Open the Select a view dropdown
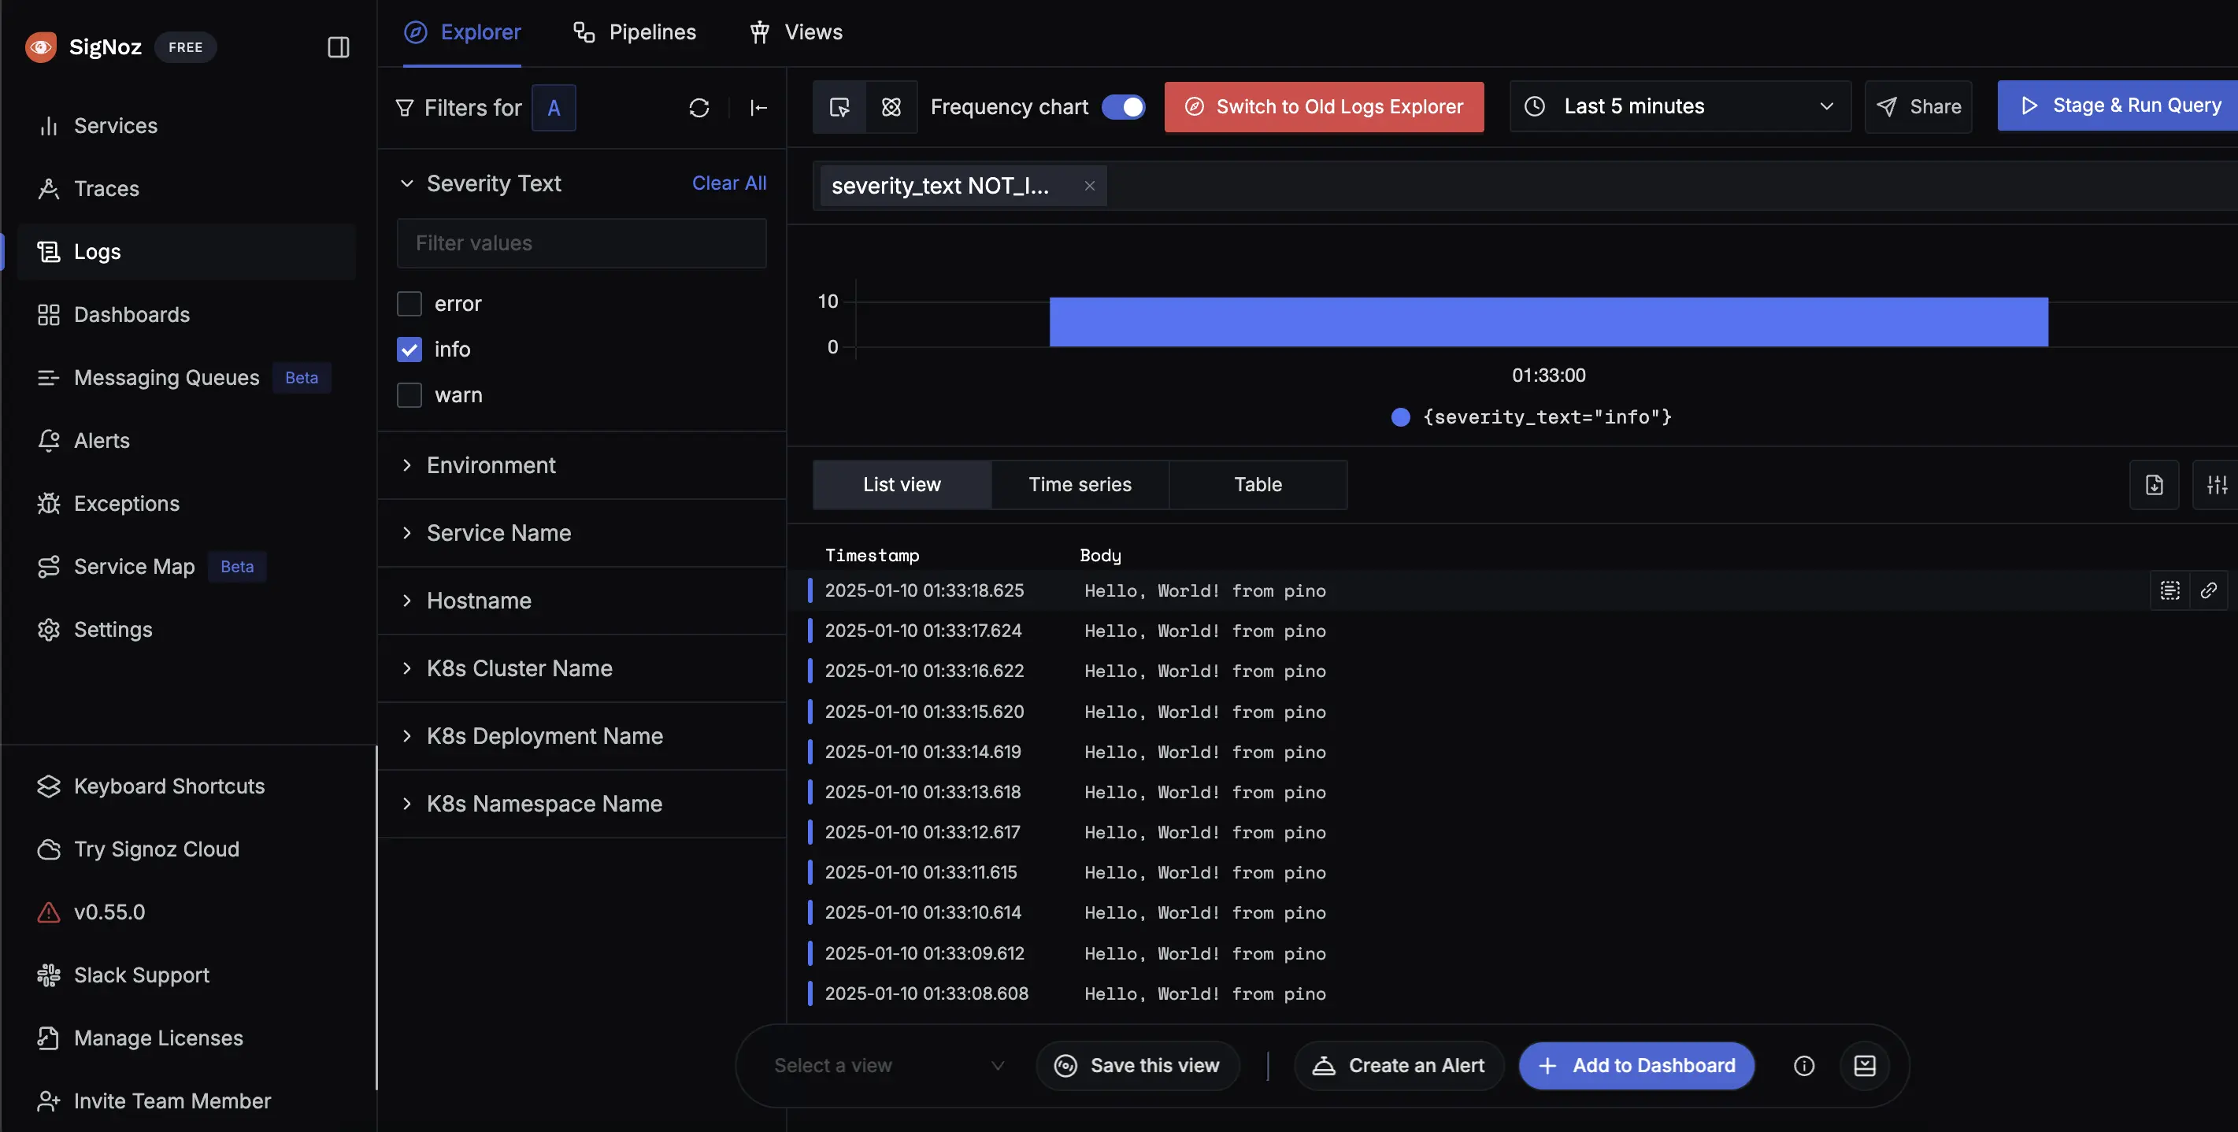Viewport: 2238px width, 1132px height. (x=888, y=1066)
